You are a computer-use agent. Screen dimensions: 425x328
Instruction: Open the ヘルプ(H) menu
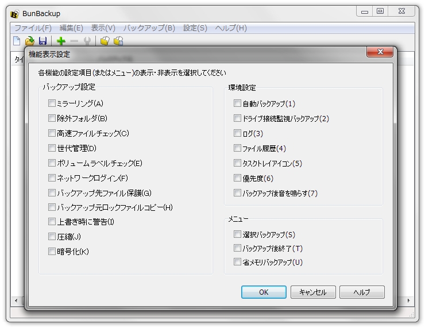coord(231,28)
